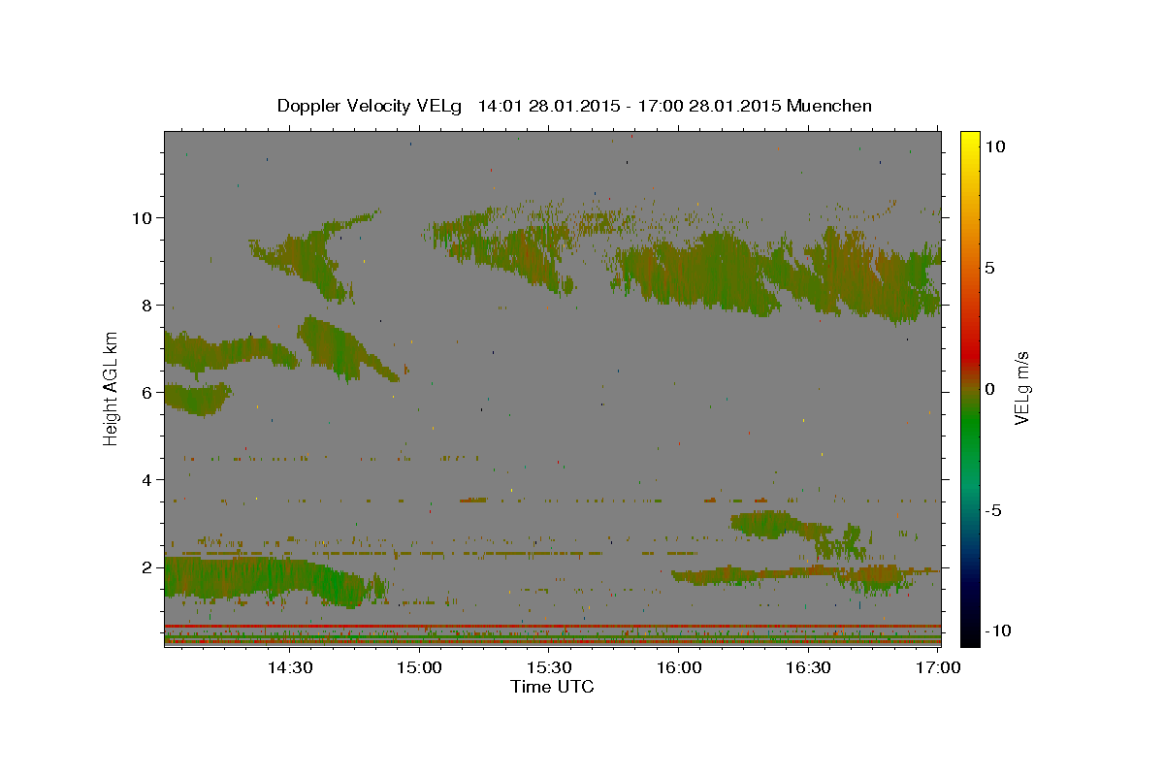Click the colorbar label '-10'
Image resolution: width=1164 pixels, height=776 pixels.
(998, 630)
